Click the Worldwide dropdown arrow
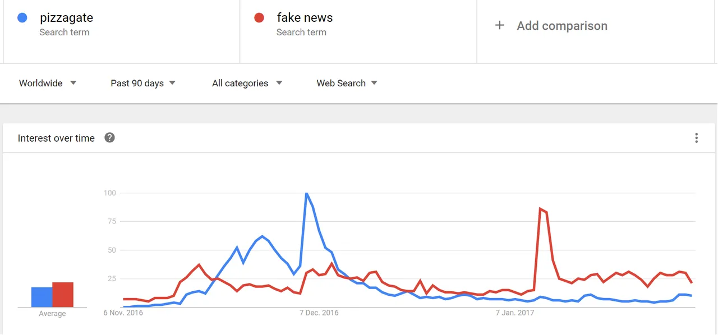 tap(73, 83)
